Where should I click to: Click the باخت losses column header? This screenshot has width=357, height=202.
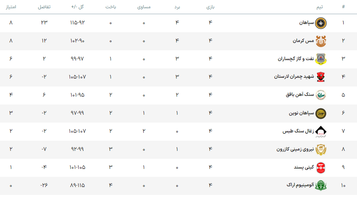[x=111, y=7]
